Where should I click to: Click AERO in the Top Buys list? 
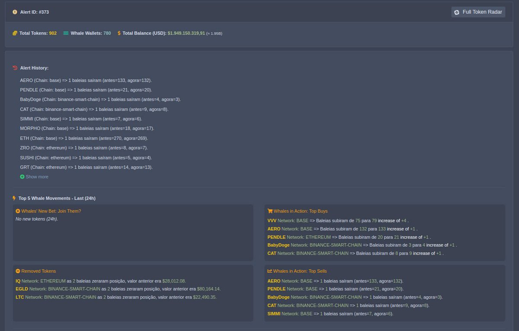(x=274, y=229)
